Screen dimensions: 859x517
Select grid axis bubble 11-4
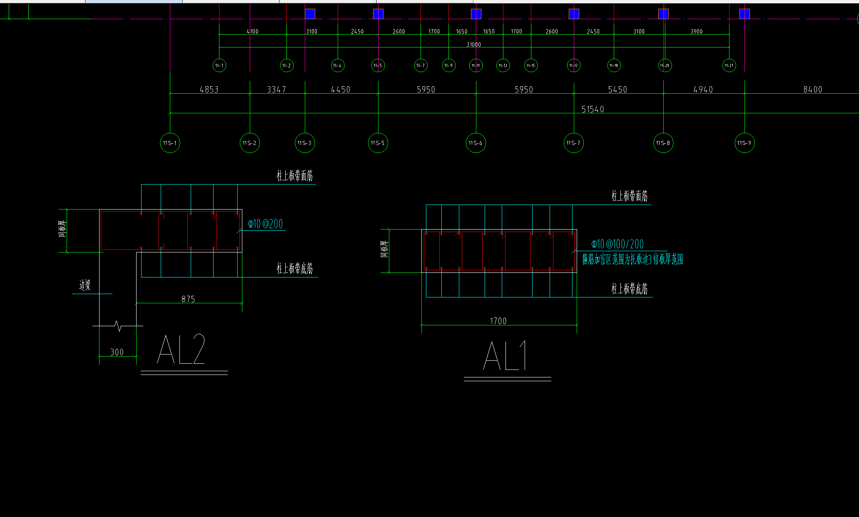(338, 65)
